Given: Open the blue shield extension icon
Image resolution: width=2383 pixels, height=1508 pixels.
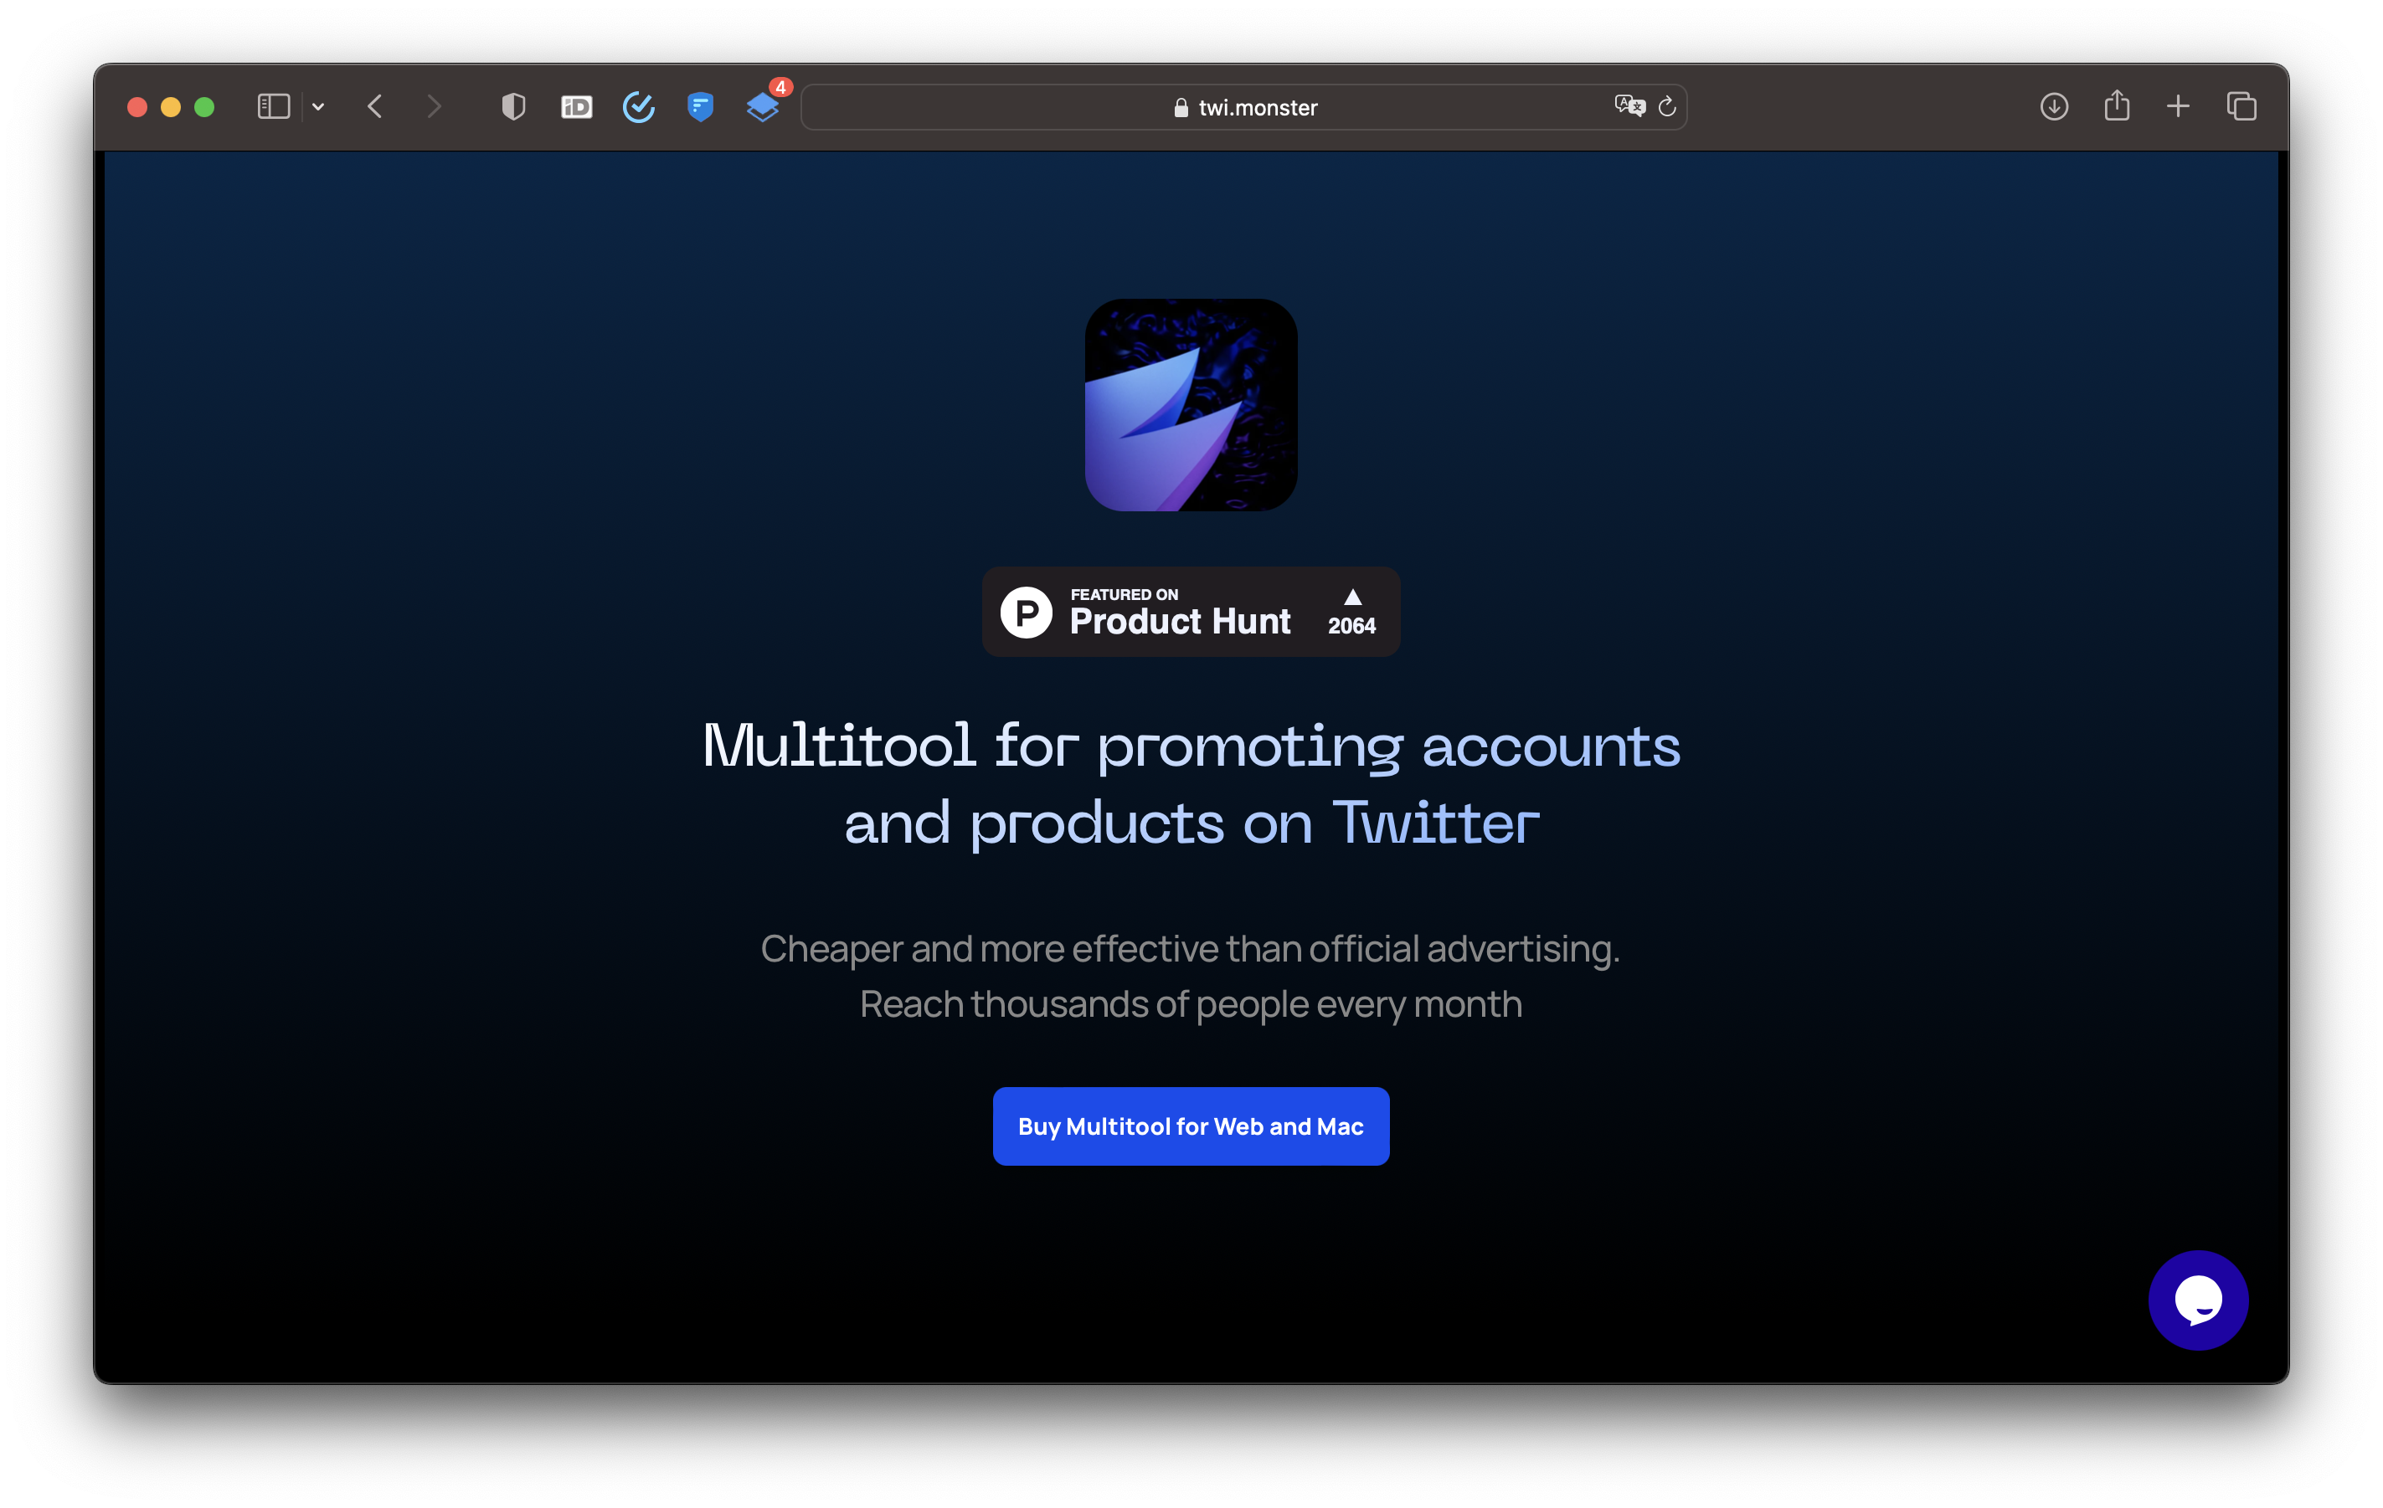Looking at the screenshot, I should pos(701,107).
